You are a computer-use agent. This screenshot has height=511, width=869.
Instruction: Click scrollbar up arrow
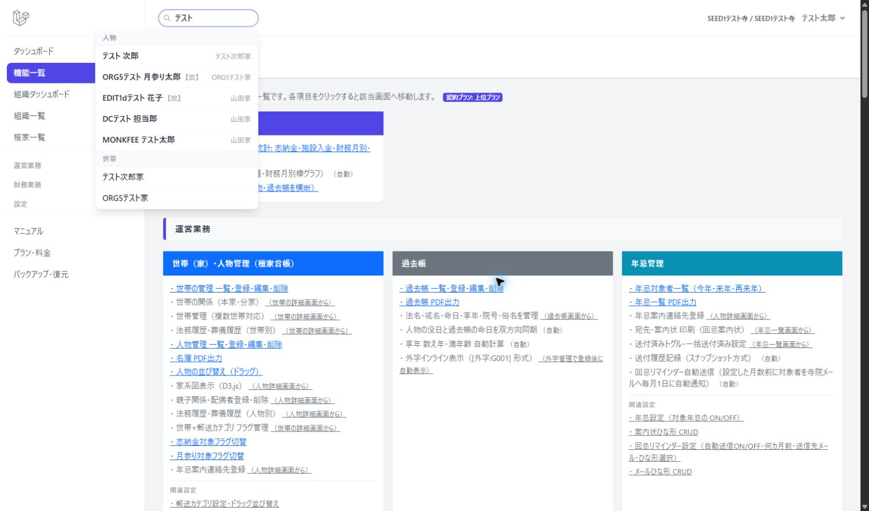tap(864, 5)
